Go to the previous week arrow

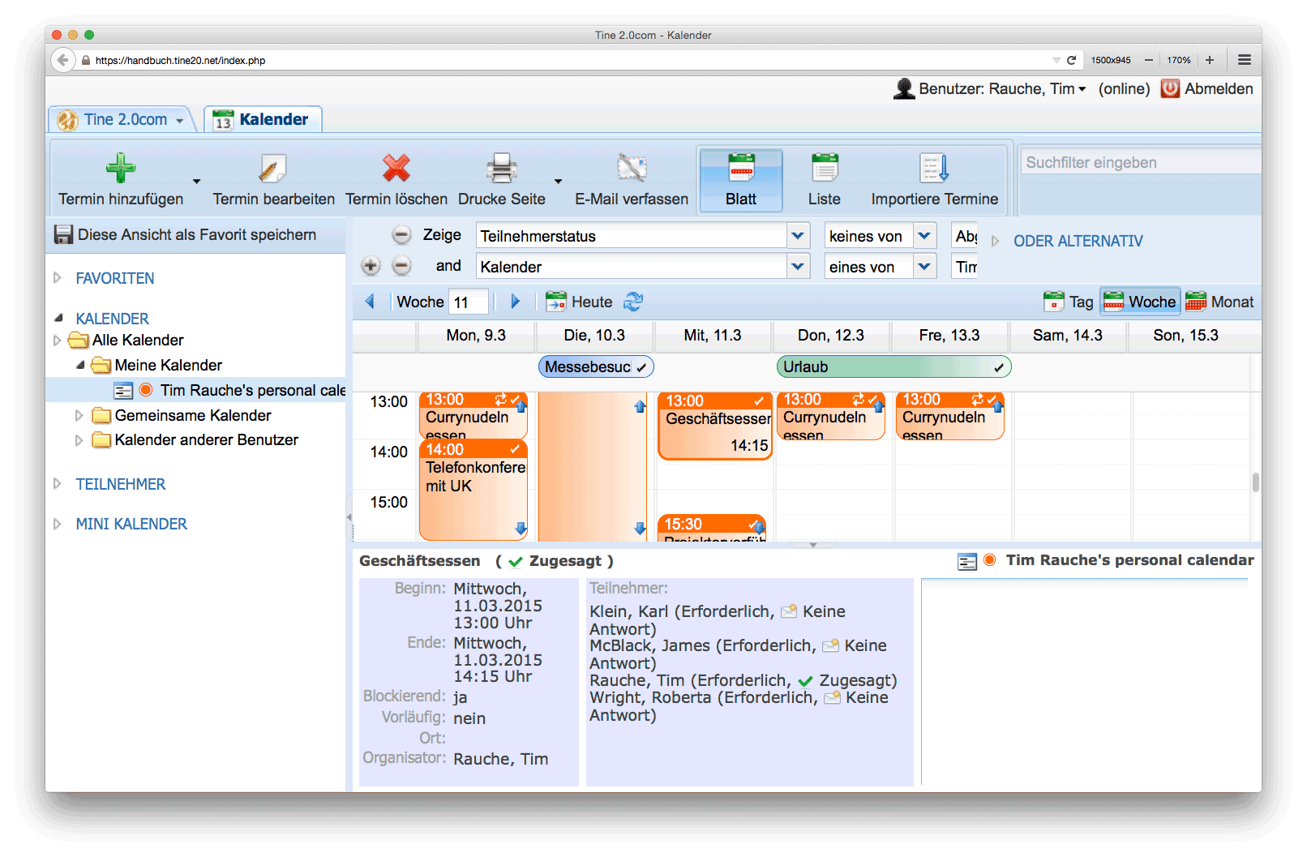pos(370,302)
